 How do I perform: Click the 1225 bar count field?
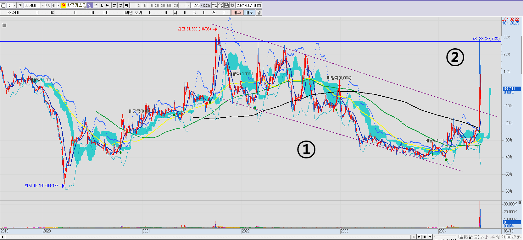(196, 5)
